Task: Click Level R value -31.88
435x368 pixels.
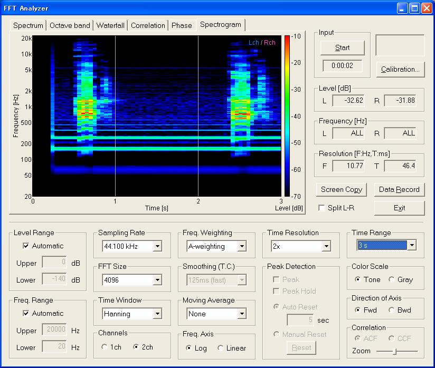Action: 400,100
